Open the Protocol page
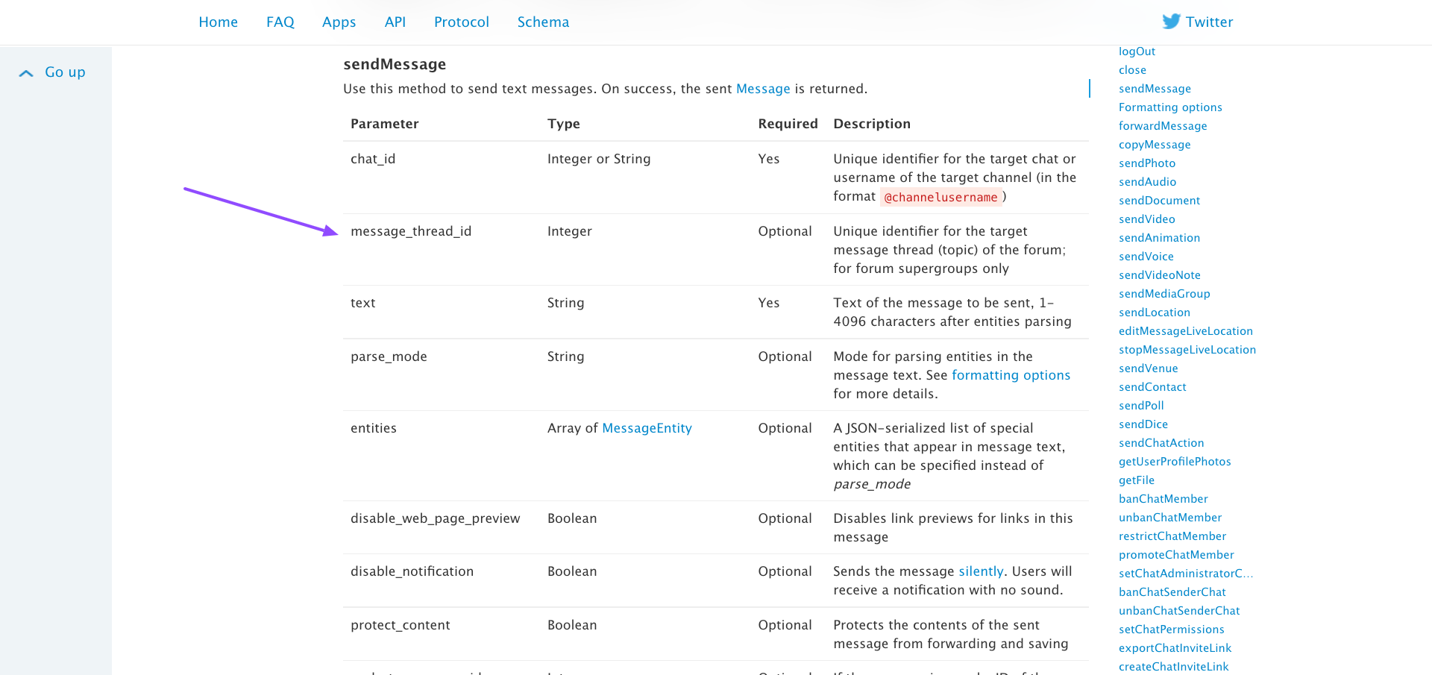Viewport: 1432px width, 675px height. (461, 22)
